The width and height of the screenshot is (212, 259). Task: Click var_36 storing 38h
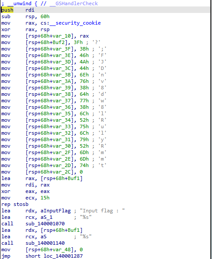coord(62,107)
